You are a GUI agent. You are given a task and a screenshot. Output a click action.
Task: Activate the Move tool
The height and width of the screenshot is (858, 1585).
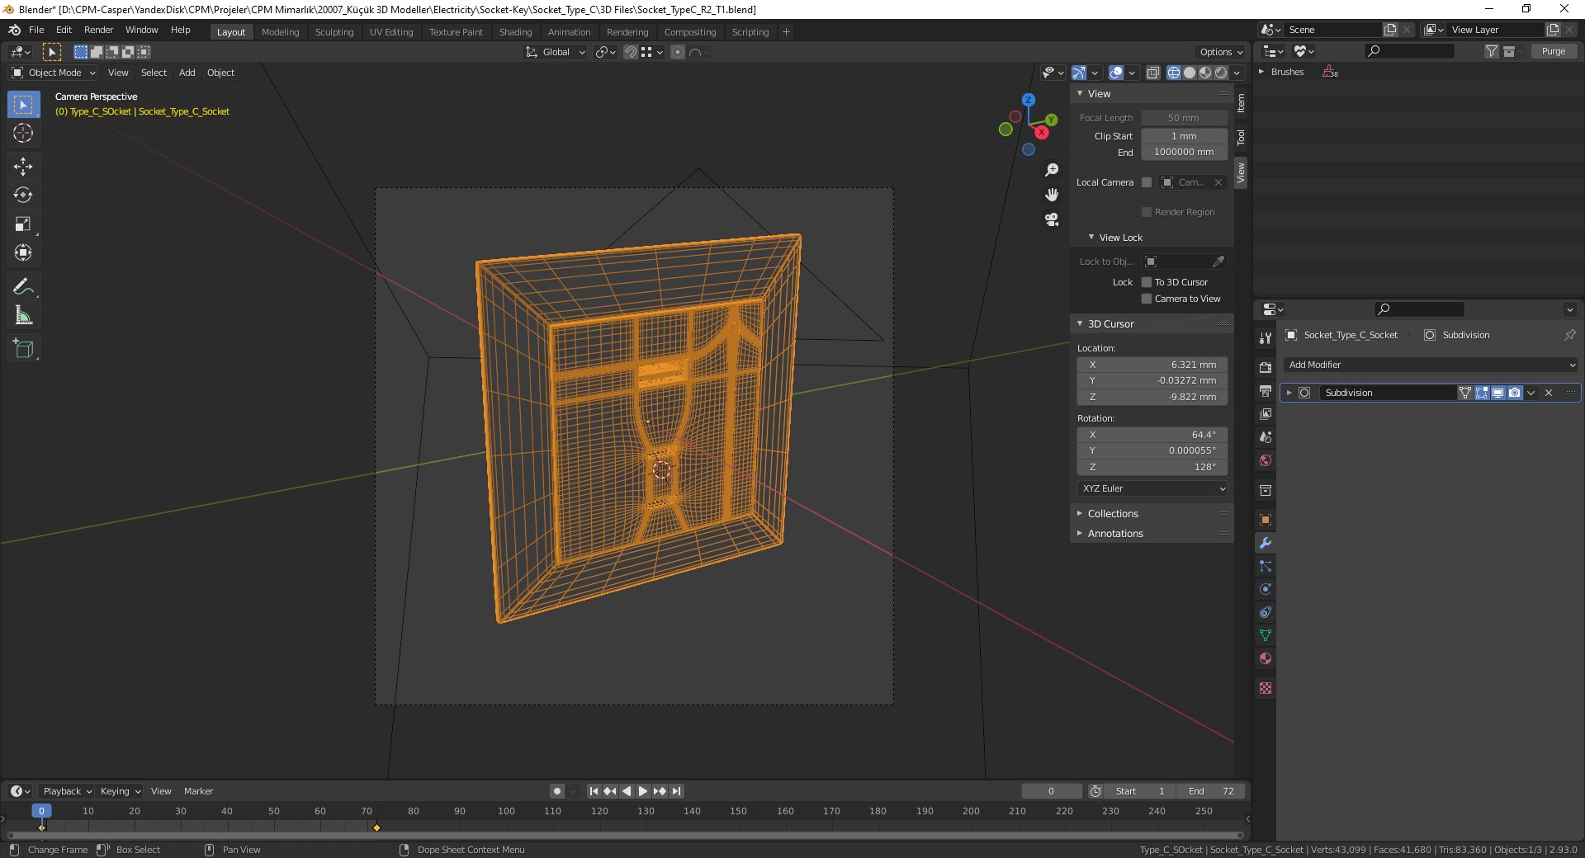[x=23, y=167]
